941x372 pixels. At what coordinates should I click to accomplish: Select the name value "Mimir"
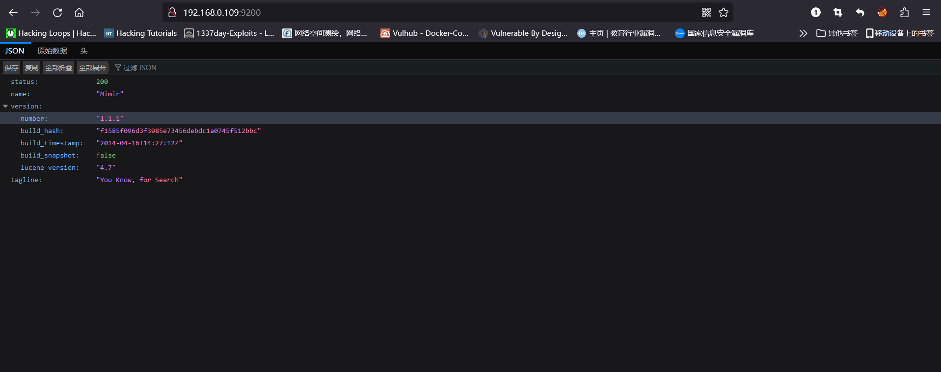coord(110,94)
